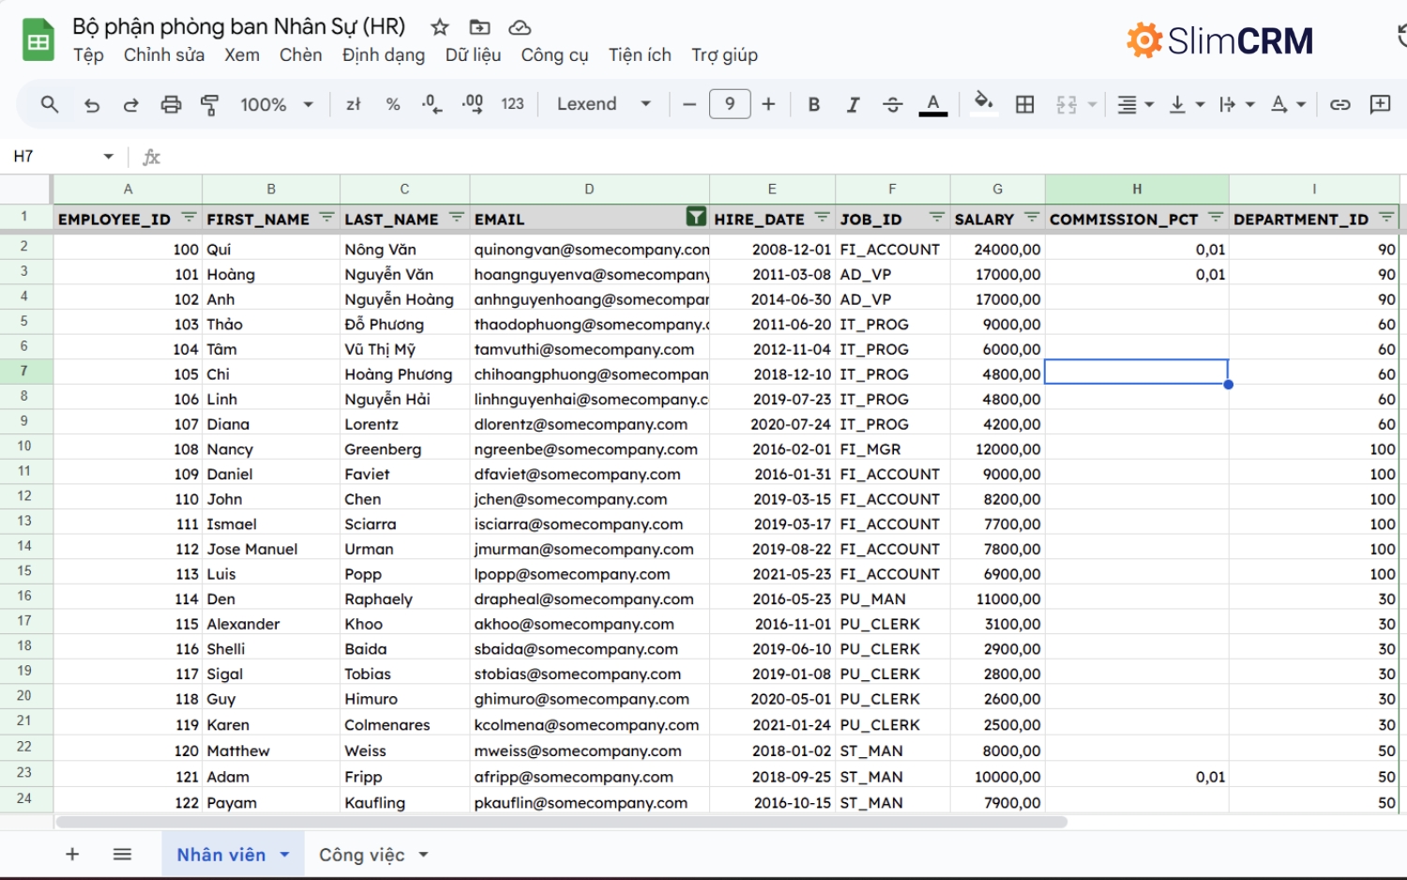Show all sheets list

coord(122,854)
